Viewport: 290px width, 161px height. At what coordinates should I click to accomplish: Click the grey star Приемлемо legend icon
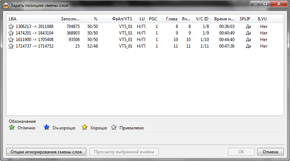114,128
